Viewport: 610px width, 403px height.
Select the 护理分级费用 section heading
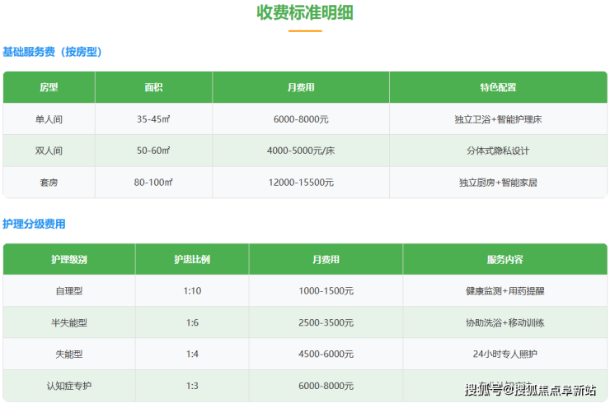pos(34,224)
